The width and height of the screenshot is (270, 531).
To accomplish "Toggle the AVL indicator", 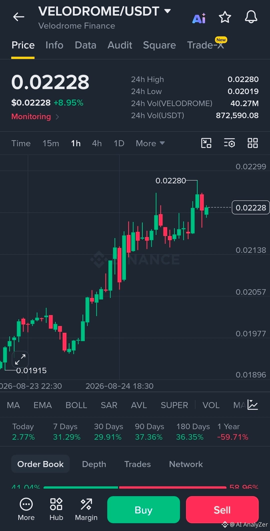I will coord(139,405).
